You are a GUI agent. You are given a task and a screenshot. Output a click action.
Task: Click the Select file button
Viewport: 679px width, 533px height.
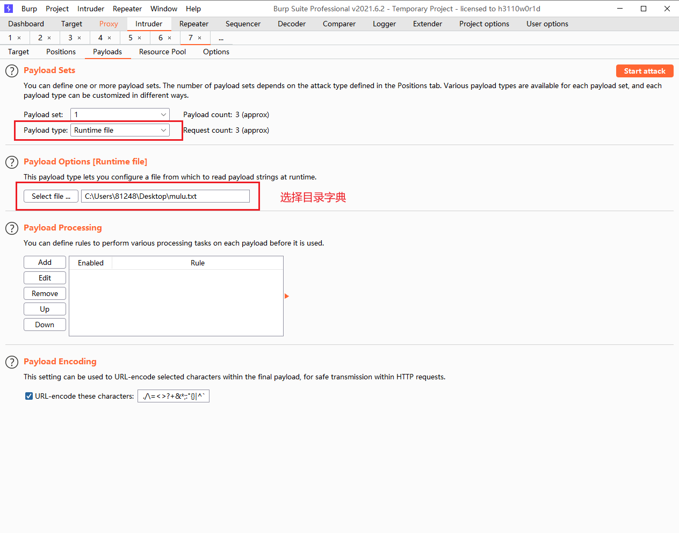[x=50, y=196]
